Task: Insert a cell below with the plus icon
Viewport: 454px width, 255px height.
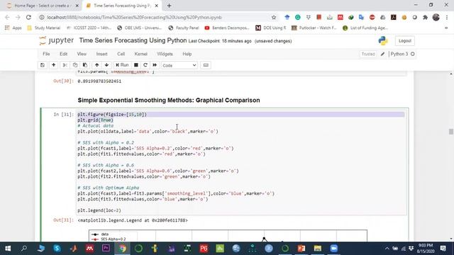Action: pos(54,65)
